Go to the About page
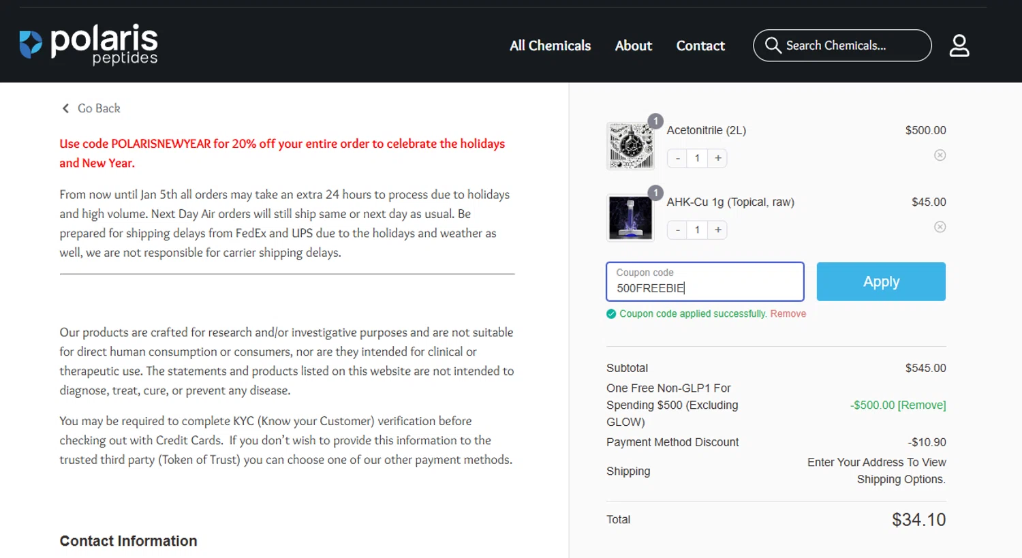The width and height of the screenshot is (1022, 558). (634, 46)
